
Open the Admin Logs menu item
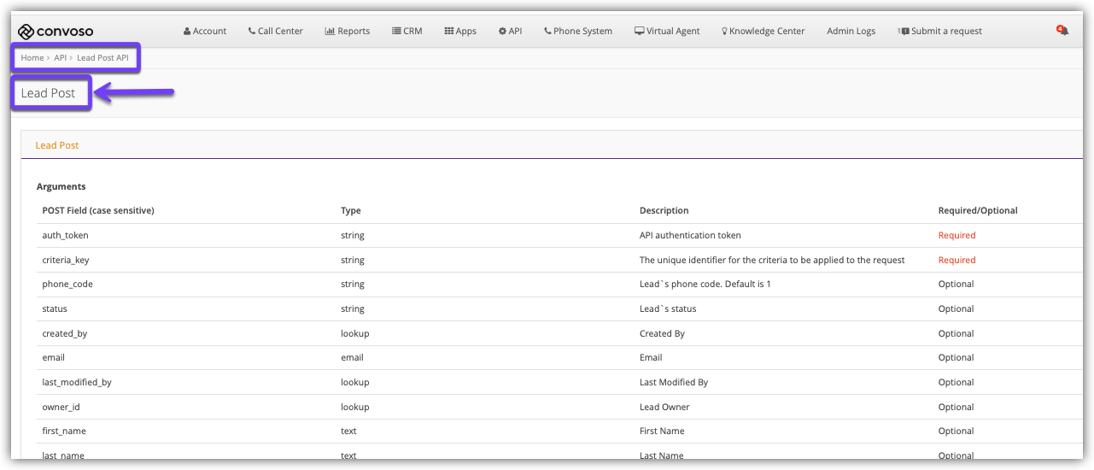pos(851,32)
